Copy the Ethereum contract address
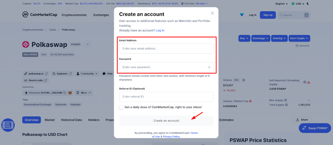The width and height of the screenshot is (333, 145). coord(65,93)
